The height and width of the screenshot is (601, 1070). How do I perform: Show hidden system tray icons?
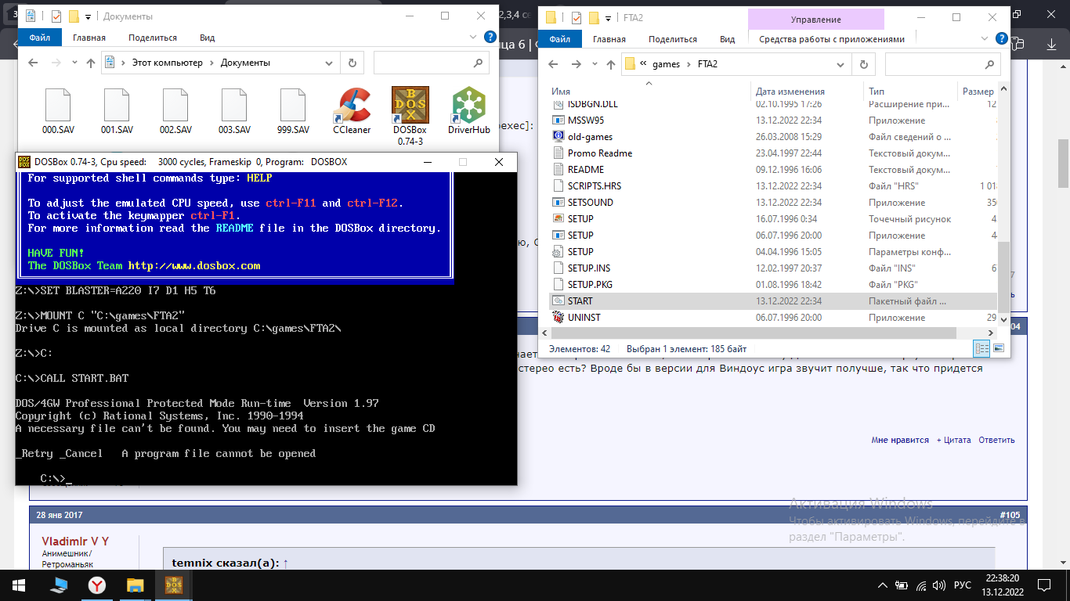pos(884,585)
